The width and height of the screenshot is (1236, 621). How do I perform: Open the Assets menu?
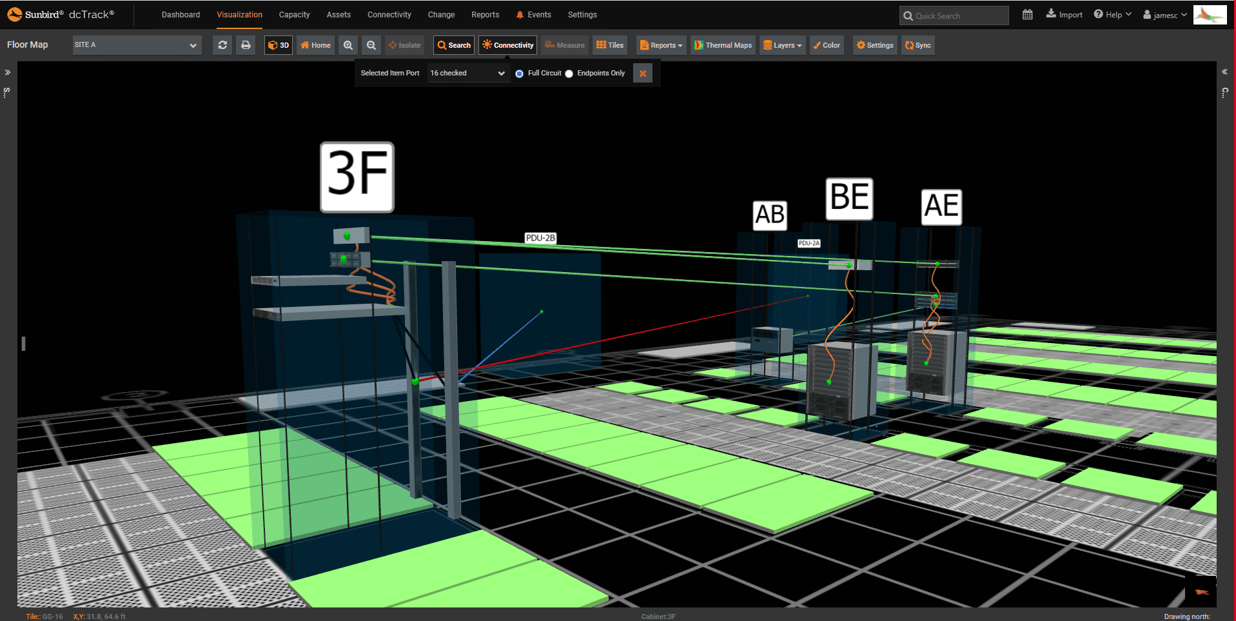(x=338, y=14)
